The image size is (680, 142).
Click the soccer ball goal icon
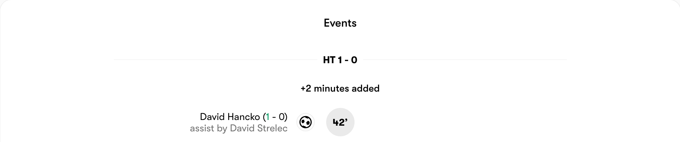point(305,122)
